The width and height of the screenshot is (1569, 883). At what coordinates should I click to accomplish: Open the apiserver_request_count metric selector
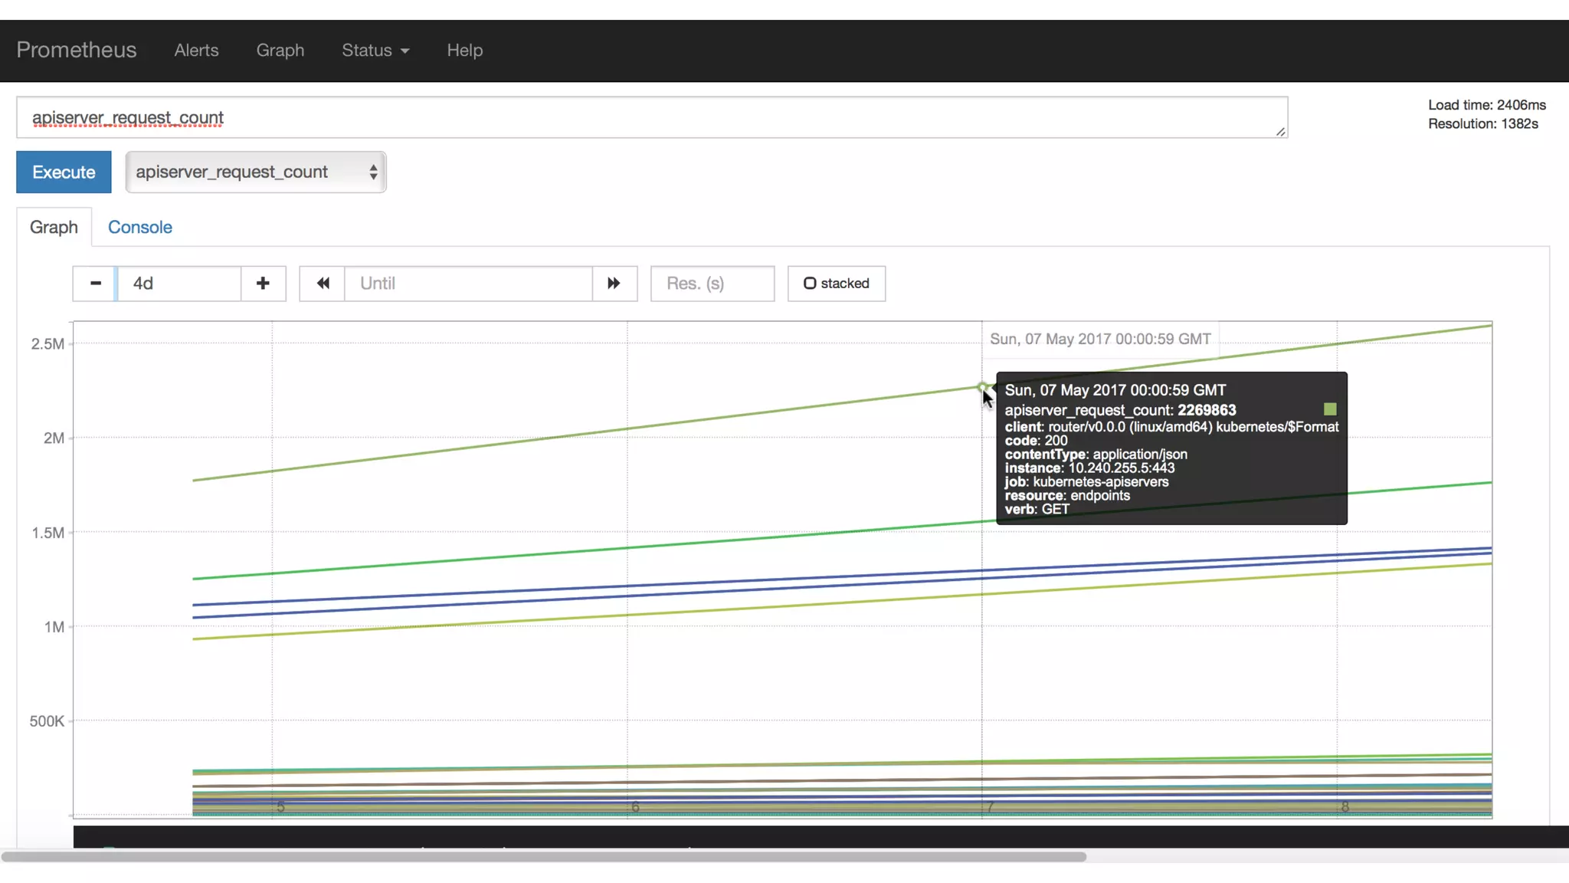tap(256, 172)
